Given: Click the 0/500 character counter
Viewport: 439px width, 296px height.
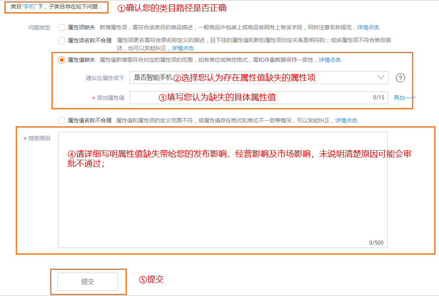Looking at the screenshot, I should [x=376, y=242].
